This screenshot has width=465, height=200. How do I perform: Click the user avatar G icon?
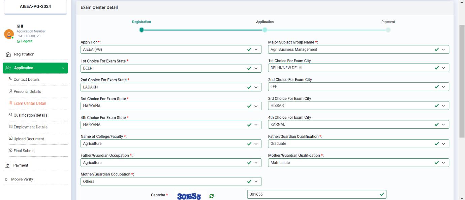tap(9, 34)
